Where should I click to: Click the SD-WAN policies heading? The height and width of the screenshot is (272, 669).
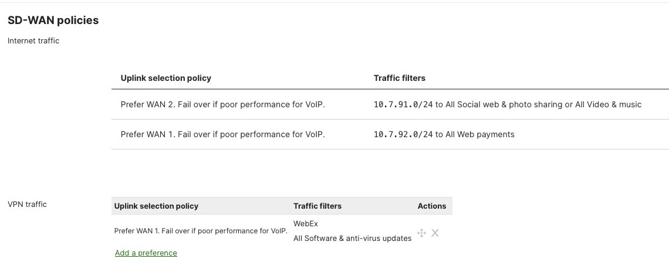[53, 21]
